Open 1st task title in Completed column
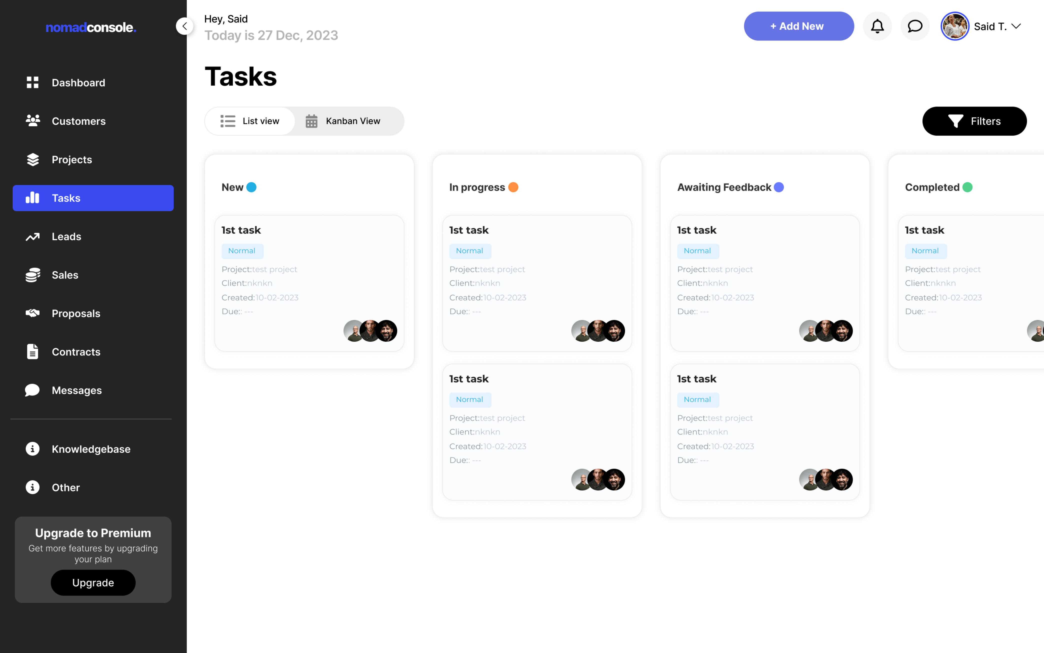 tap(924, 230)
